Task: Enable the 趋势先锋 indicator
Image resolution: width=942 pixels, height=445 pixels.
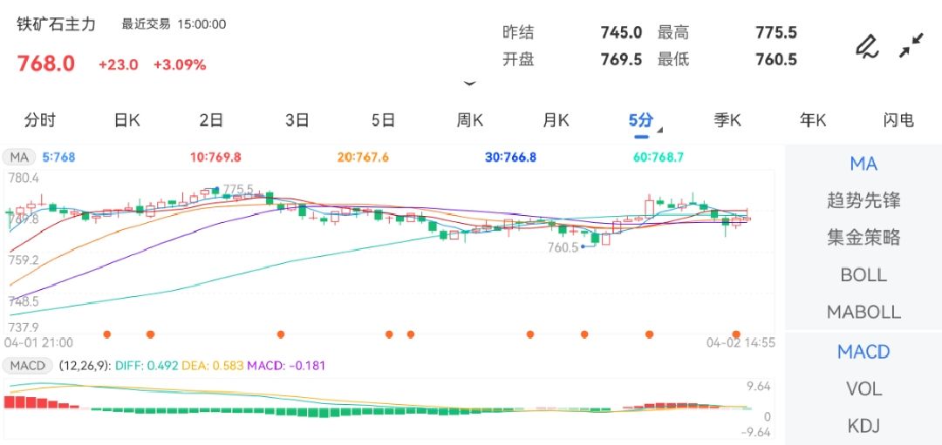Action: click(x=863, y=201)
